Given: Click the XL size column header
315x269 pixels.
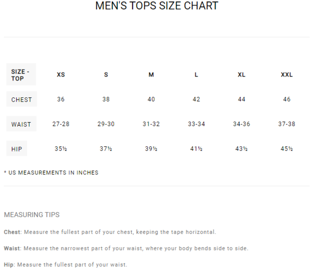Looking at the screenshot, I should pyautogui.click(x=241, y=75).
